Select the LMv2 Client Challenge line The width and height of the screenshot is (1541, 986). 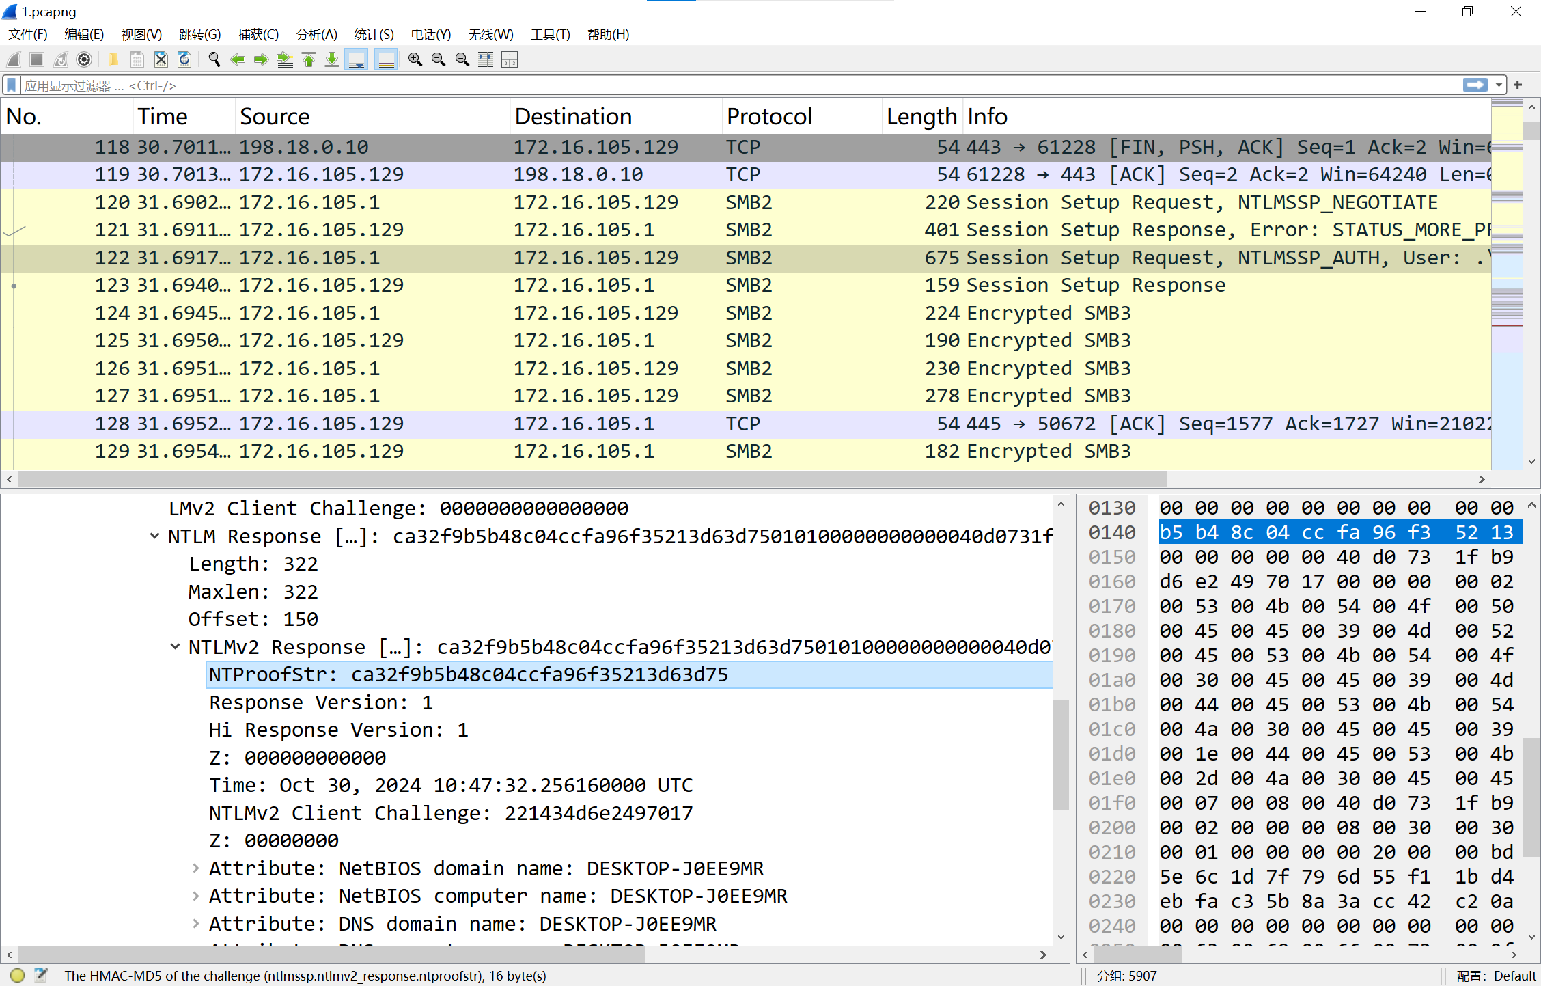coord(398,508)
